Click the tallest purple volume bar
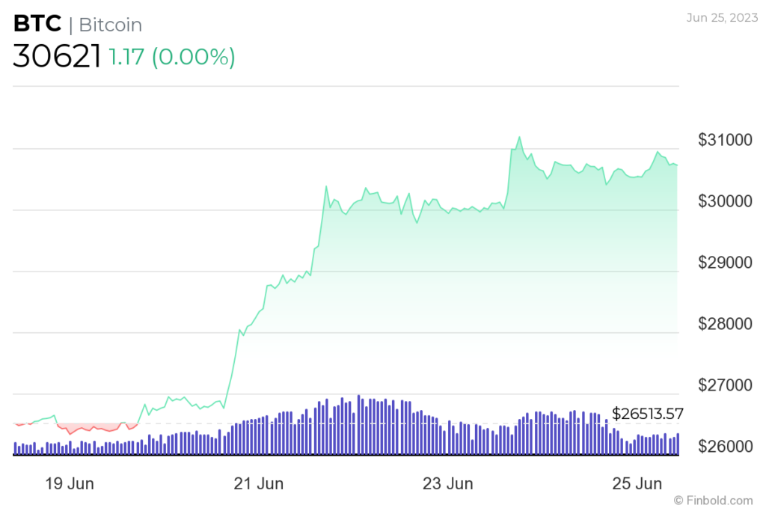Screen dimensions: 766x511 tap(358, 424)
